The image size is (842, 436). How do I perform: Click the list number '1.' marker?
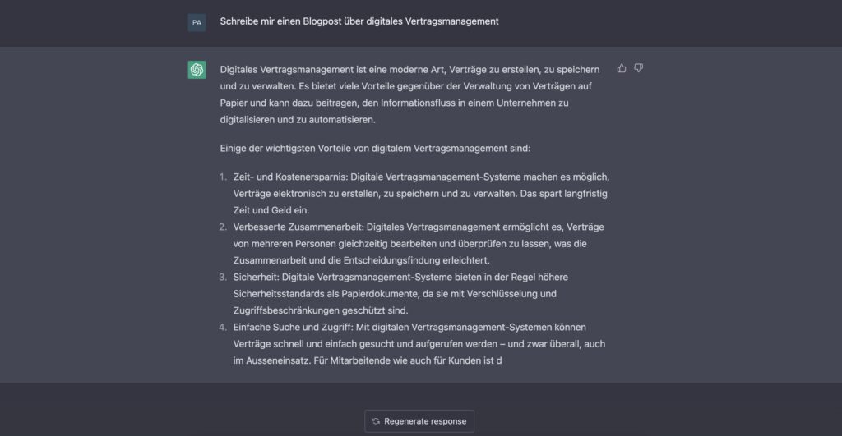click(x=223, y=177)
